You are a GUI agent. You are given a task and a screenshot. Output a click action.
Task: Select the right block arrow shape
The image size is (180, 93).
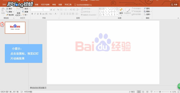112,12
